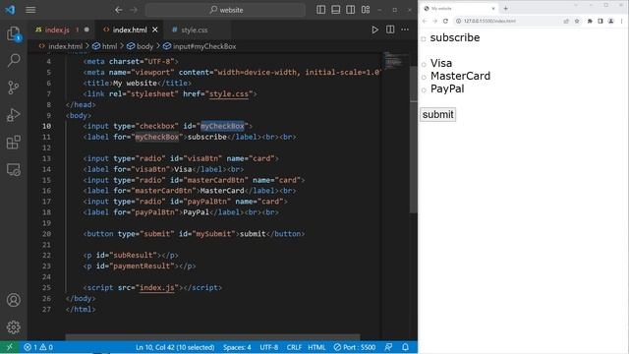This screenshot has width=629, height=354.
Task: Open the Manage gear menu
Action: tap(13, 327)
